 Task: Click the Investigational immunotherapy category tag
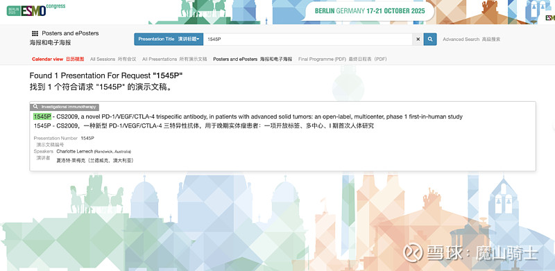[65, 107]
